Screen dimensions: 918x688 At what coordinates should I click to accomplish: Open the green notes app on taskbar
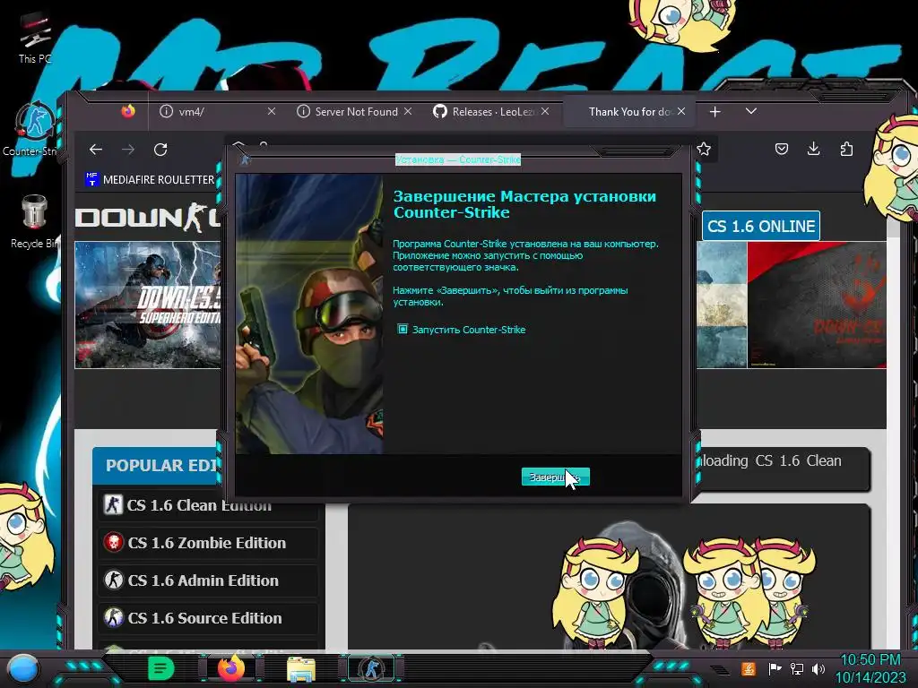(x=160, y=668)
